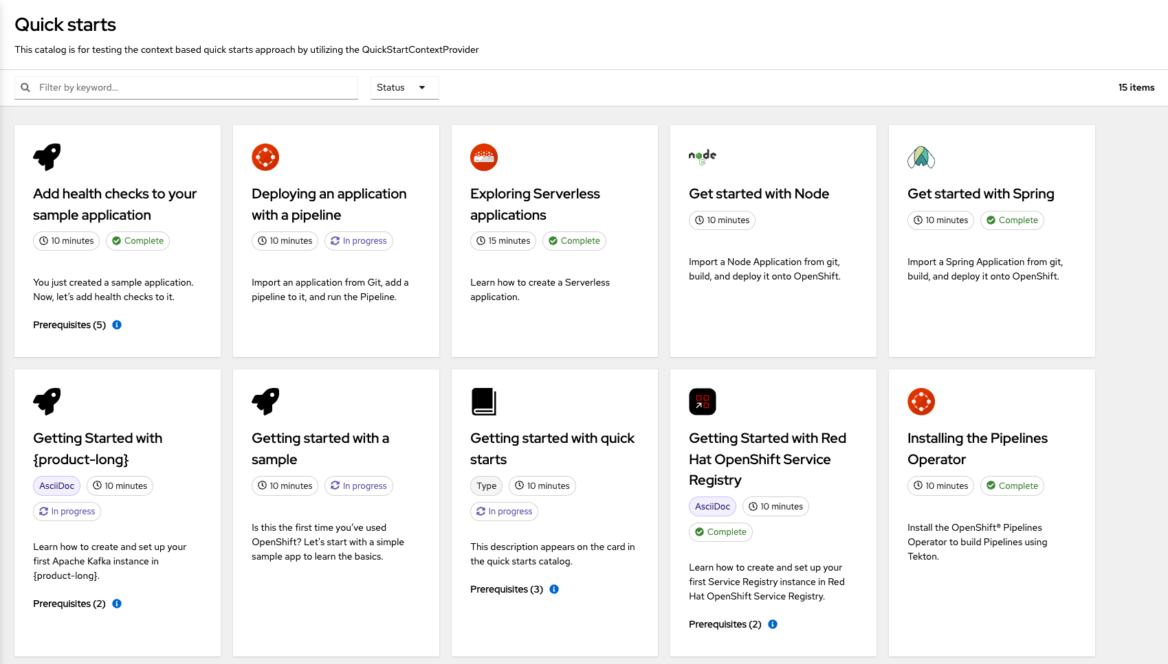Click the info icon next to Prerequisites (5)
1168x664 pixels.
tap(116, 325)
